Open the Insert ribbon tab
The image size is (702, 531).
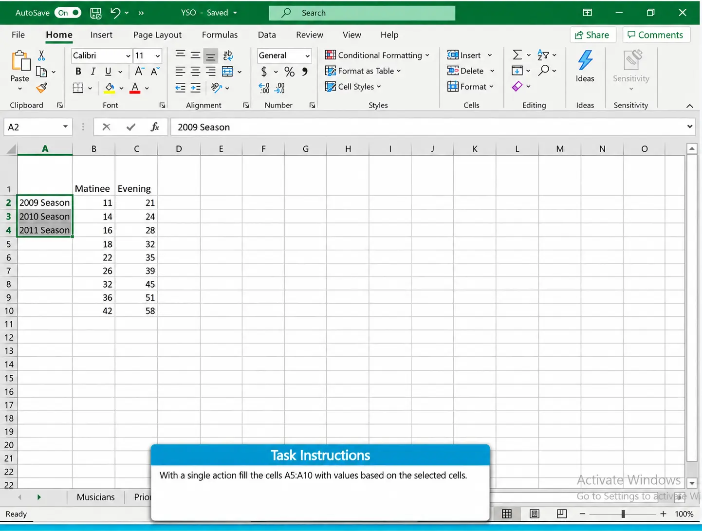101,35
